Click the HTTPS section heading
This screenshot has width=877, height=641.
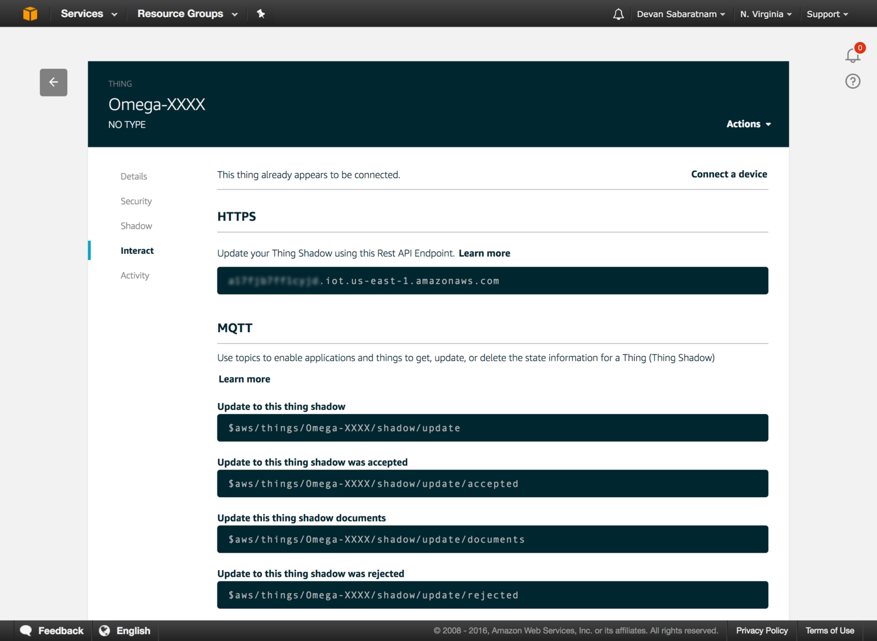pos(237,216)
